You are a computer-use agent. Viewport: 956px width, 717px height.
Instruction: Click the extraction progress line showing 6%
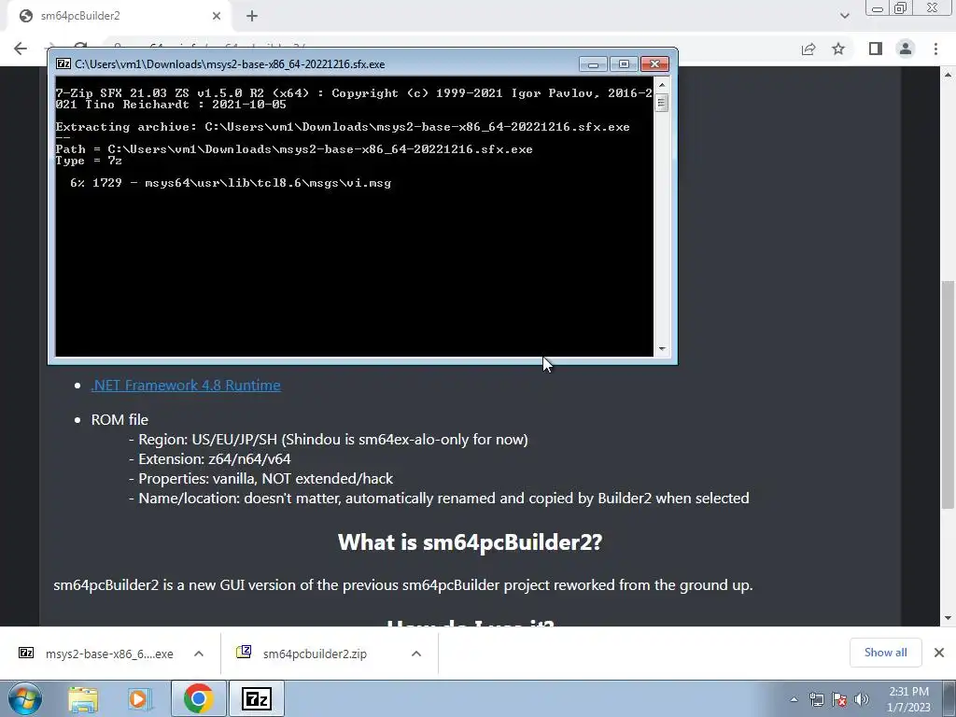point(231,183)
